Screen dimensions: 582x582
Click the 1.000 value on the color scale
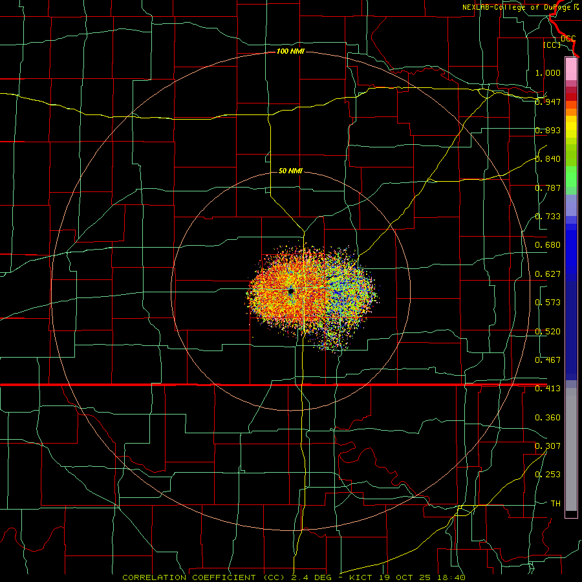(x=548, y=72)
